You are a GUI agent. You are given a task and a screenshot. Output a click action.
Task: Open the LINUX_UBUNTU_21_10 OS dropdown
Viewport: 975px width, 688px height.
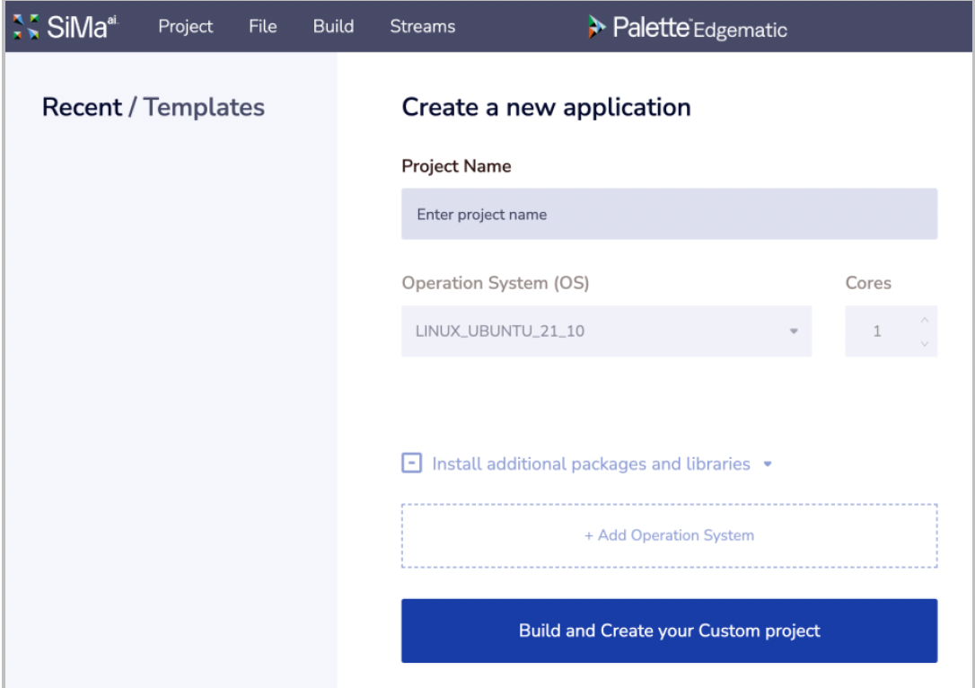point(606,331)
